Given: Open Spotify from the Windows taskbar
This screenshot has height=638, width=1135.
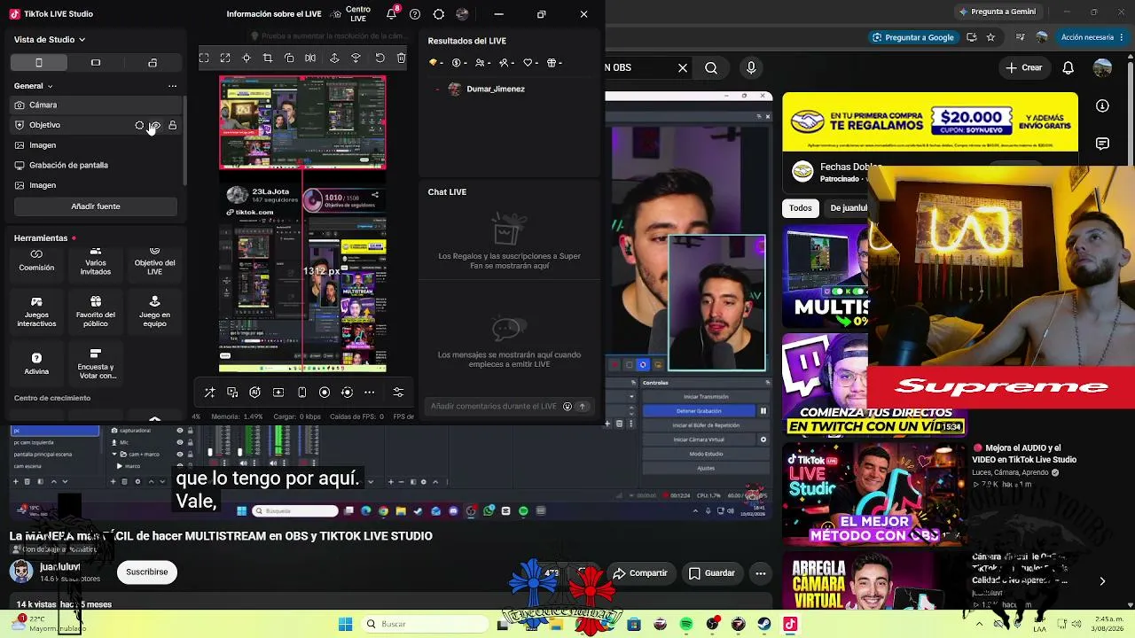Looking at the screenshot, I should 686,625.
